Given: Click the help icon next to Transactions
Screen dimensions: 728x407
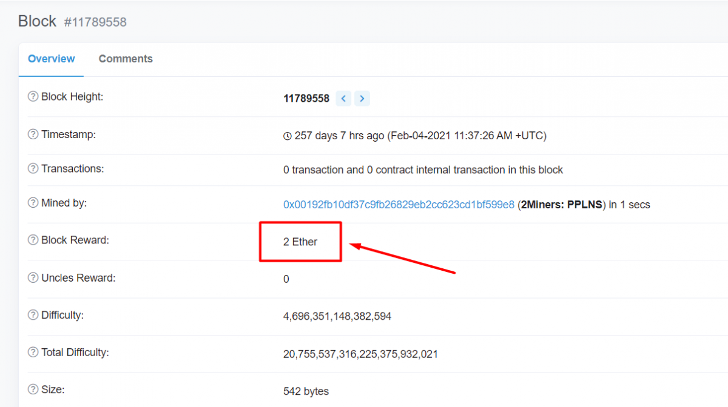Looking at the screenshot, I should click(x=32, y=168).
